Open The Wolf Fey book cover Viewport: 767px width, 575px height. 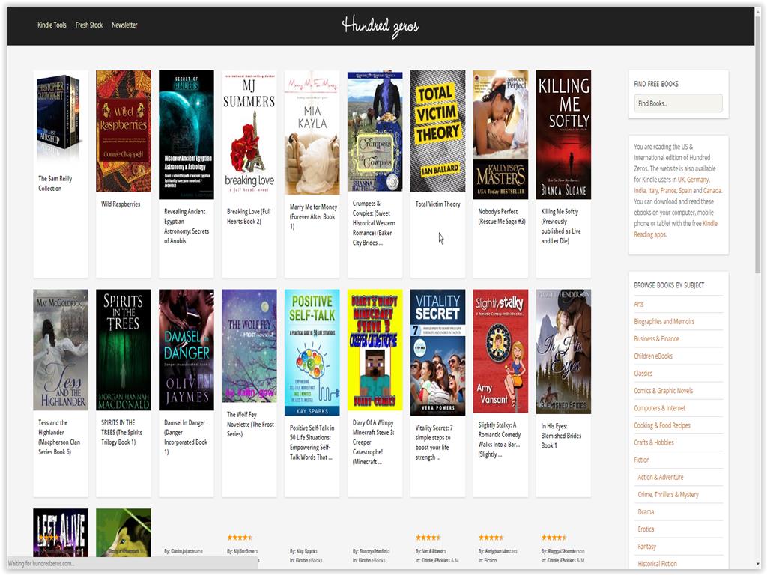pyautogui.click(x=249, y=346)
